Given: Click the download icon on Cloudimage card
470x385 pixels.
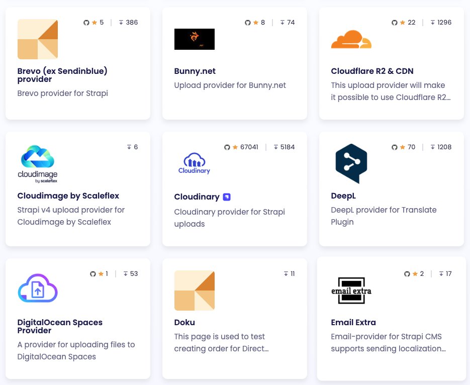Looking at the screenshot, I should (129, 147).
